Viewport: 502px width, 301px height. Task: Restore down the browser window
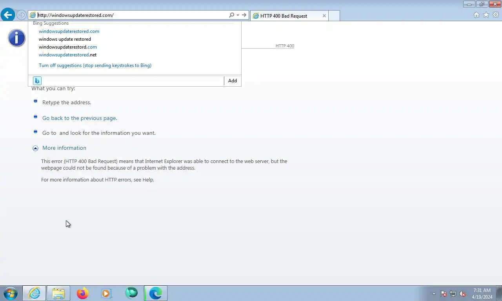482,4
